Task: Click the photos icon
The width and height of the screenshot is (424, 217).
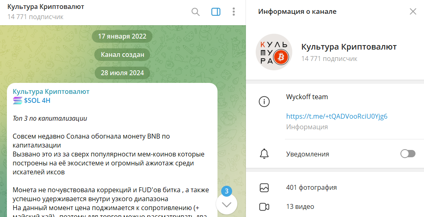Action: pos(264,188)
